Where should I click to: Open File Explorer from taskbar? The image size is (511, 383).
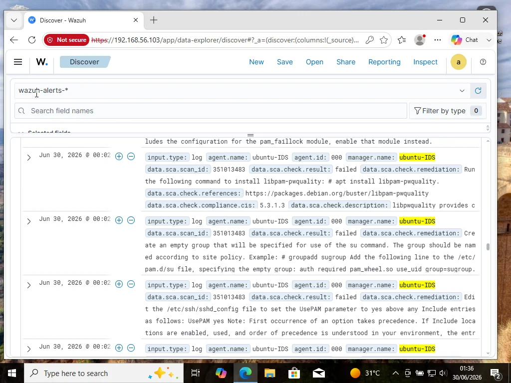pos(270,373)
